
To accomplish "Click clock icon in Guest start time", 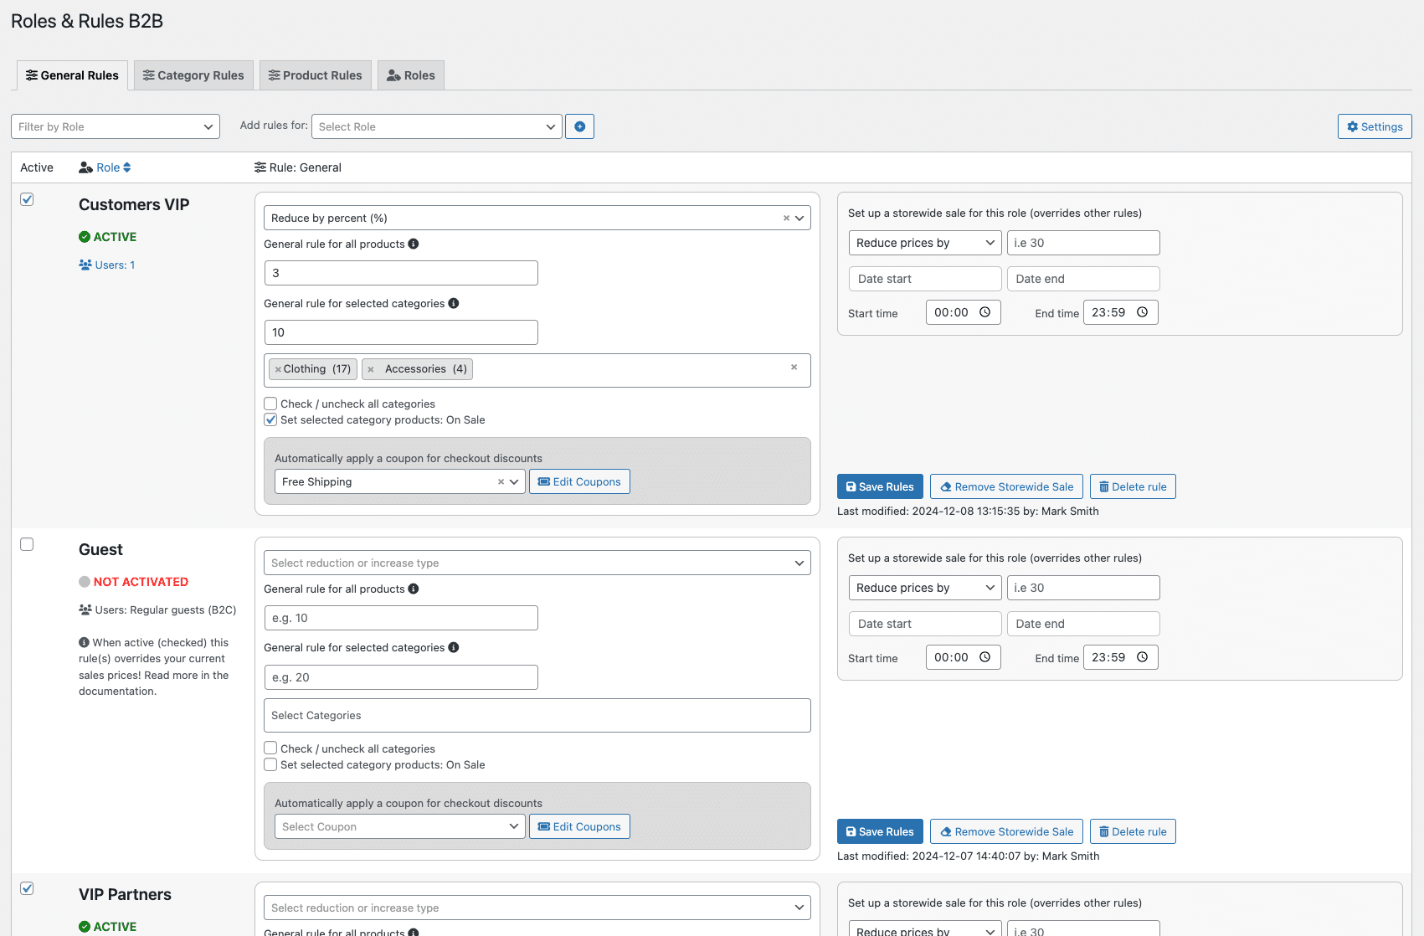I will click(x=985, y=657).
